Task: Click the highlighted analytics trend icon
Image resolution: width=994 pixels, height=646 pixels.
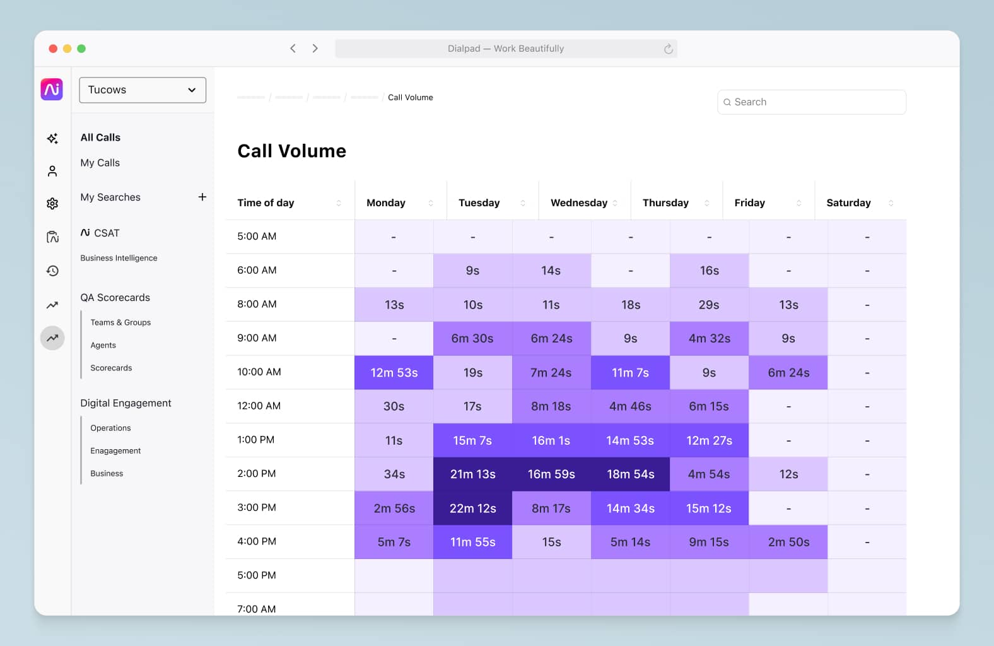Action: click(52, 338)
